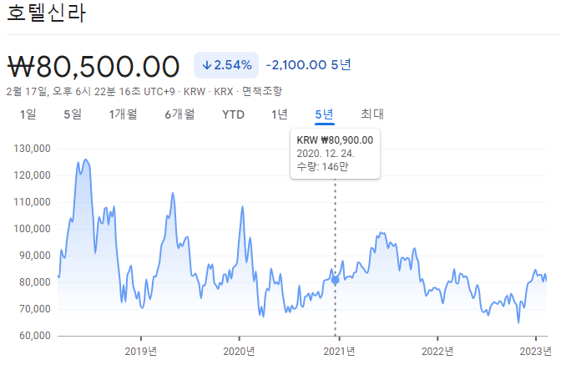The height and width of the screenshot is (365, 561).
Task: Select the 1일 time range tab
Action: 28,114
